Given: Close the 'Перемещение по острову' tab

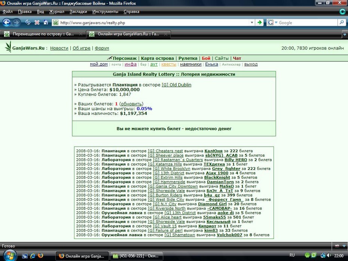Looking at the screenshot, I should click(81, 34).
